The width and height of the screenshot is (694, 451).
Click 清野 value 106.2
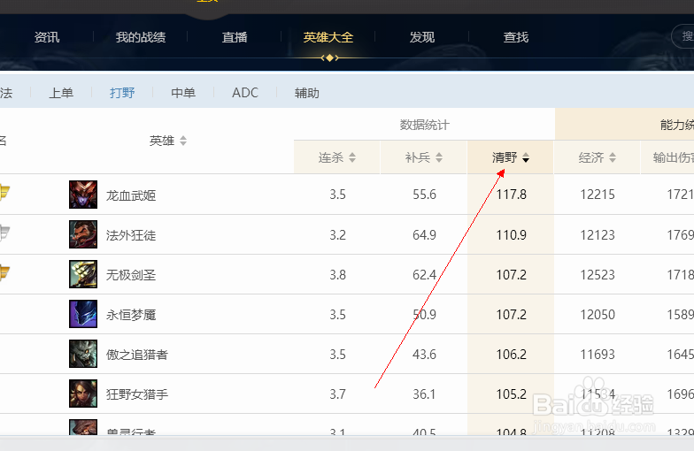coord(512,355)
